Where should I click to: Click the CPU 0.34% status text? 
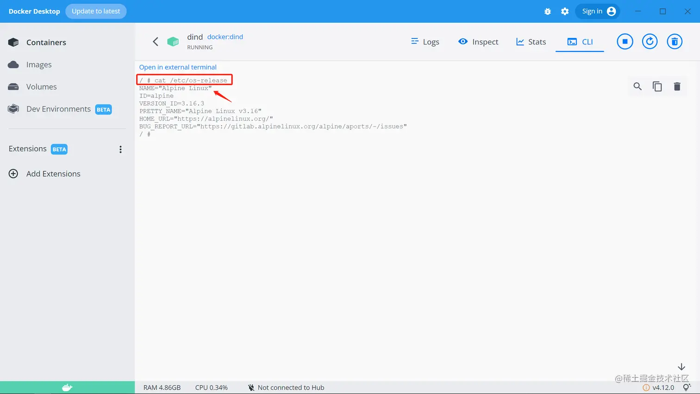click(x=211, y=388)
